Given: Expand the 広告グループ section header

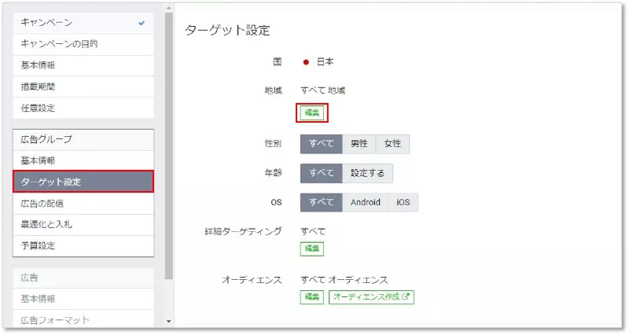Looking at the screenshot, I should 83,140.
